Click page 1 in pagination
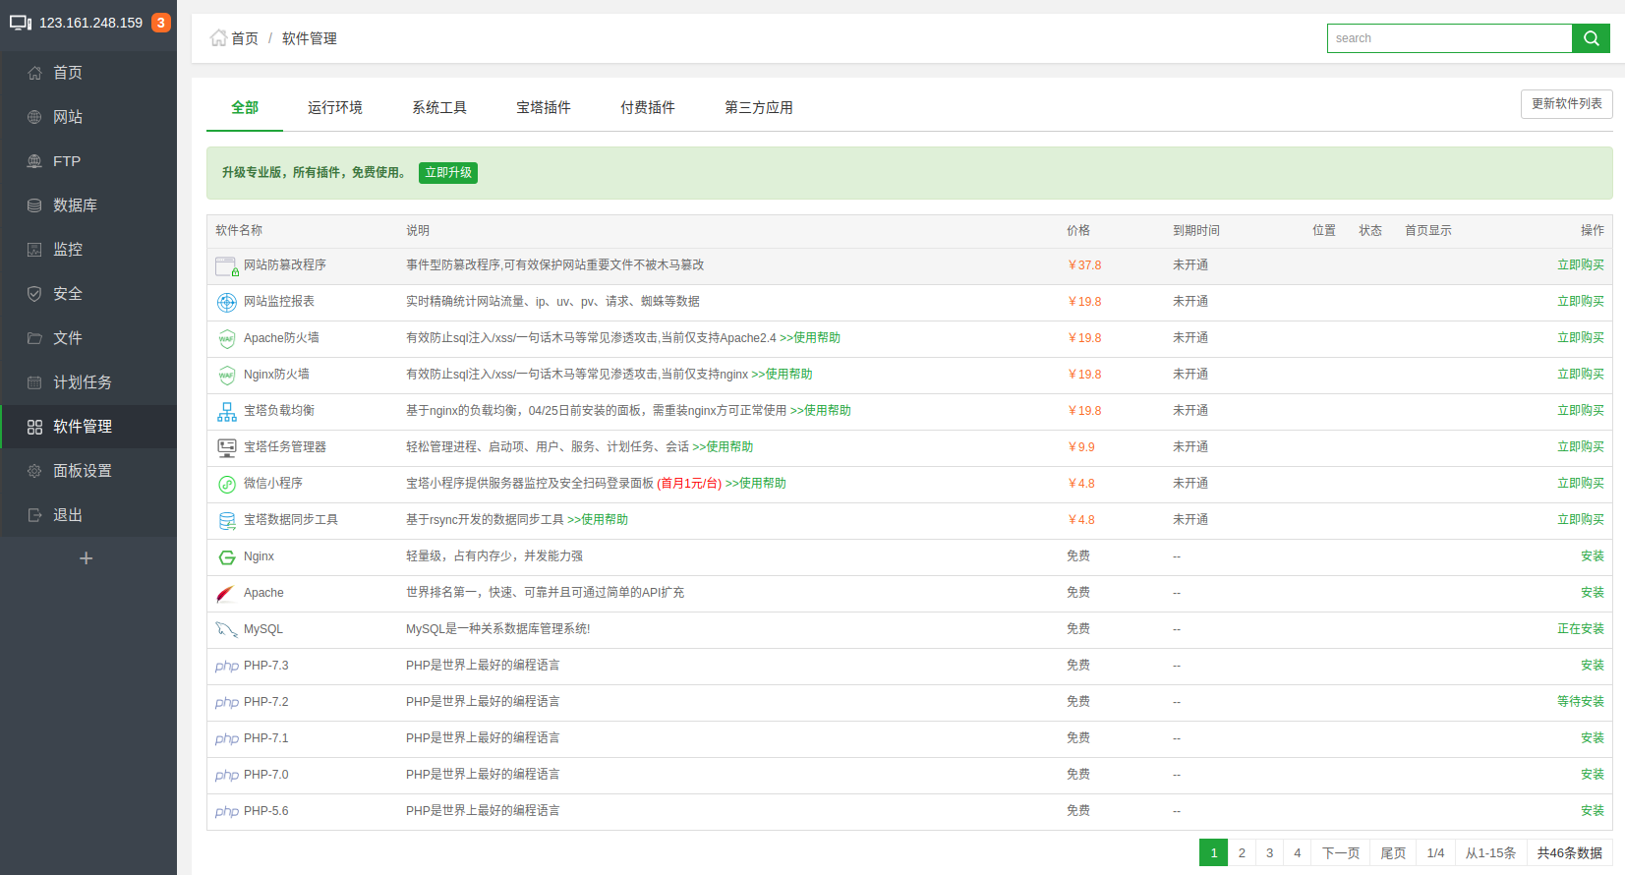The width and height of the screenshot is (1625, 875). tap(1214, 852)
